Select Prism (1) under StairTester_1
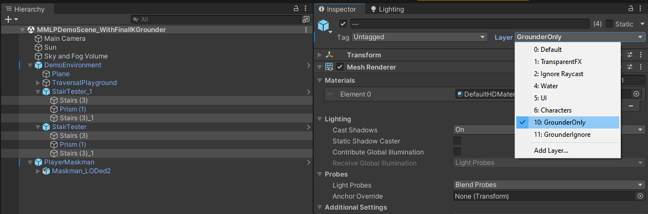The image size is (648, 214). pyautogui.click(x=72, y=109)
